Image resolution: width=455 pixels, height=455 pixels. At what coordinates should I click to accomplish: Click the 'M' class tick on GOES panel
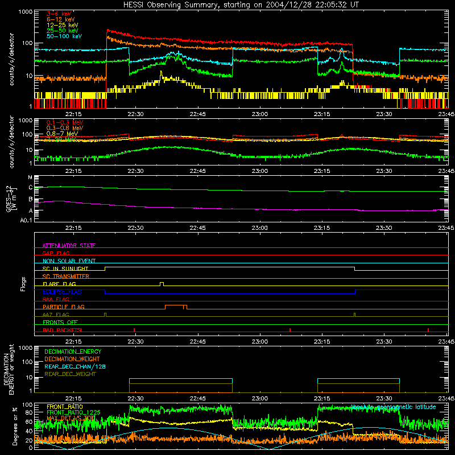coord(30,177)
